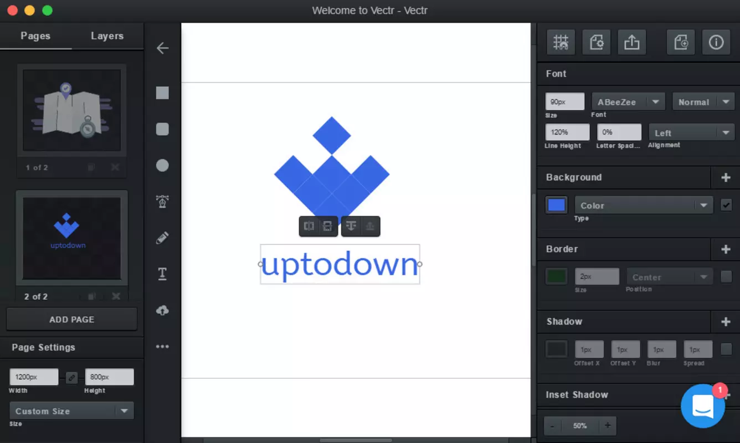Select the Text tool
Screen dimensions: 740x443
pyautogui.click(x=162, y=274)
